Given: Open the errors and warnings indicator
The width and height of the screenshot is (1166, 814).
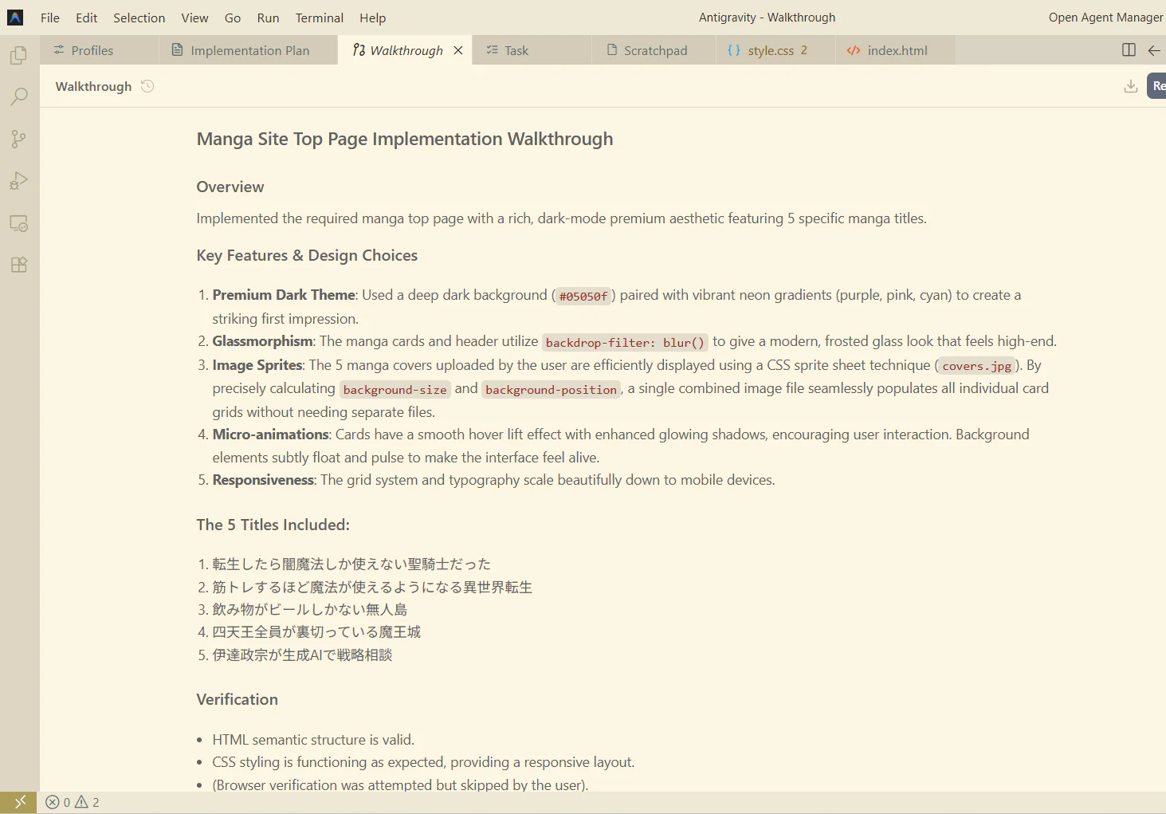Looking at the screenshot, I should click(x=73, y=802).
